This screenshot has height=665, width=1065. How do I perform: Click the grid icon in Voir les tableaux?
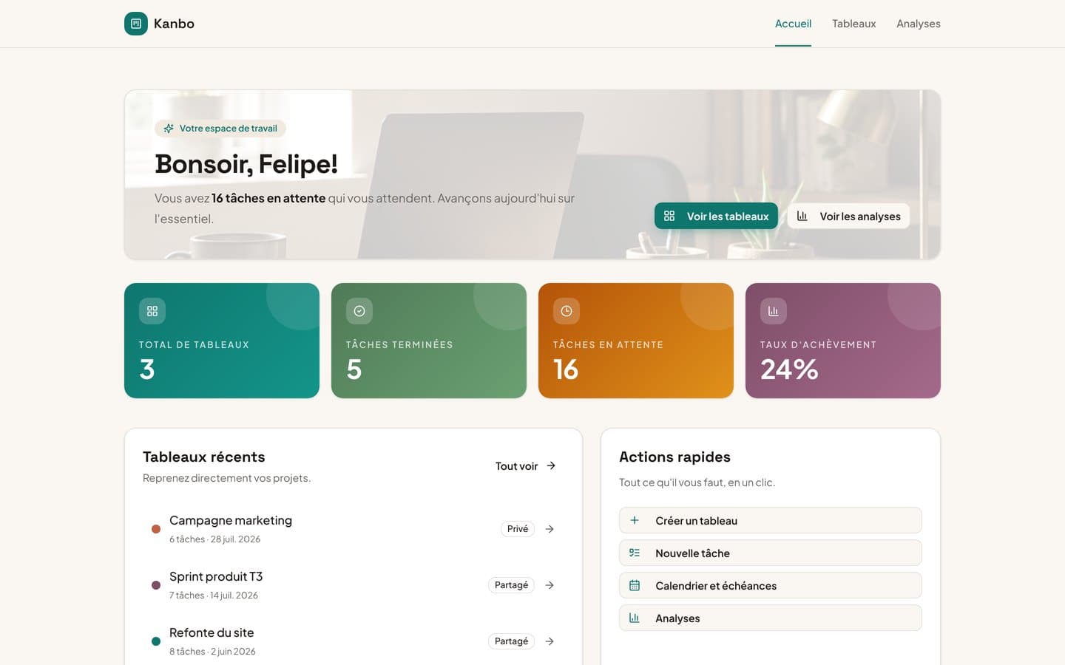coord(669,216)
